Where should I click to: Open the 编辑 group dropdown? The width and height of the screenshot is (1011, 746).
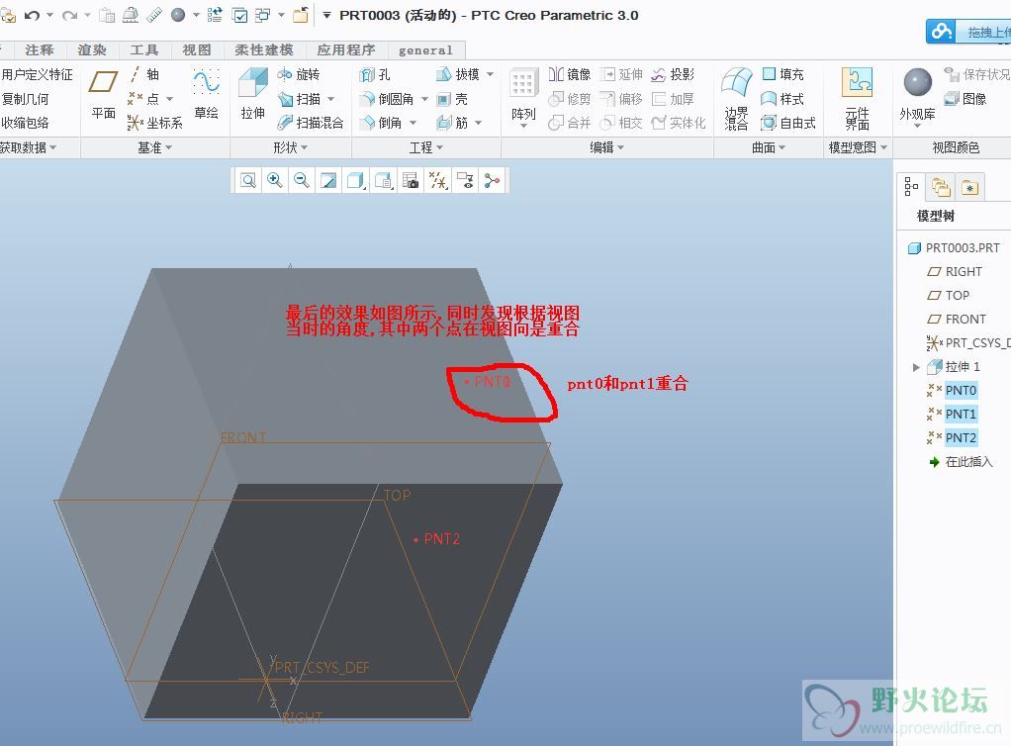coord(606,147)
